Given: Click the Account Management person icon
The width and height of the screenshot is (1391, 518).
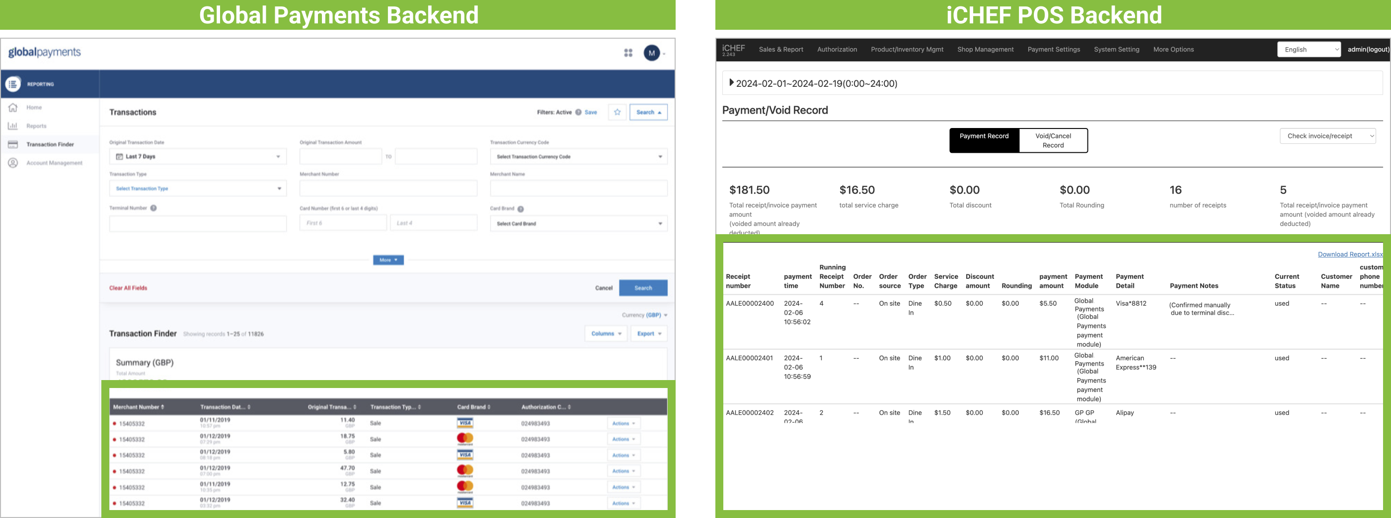Looking at the screenshot, I should coord(13,163).
